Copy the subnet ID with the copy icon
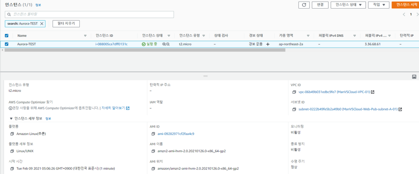This screenshot has width=419, height=174. [x=295, y=109]
